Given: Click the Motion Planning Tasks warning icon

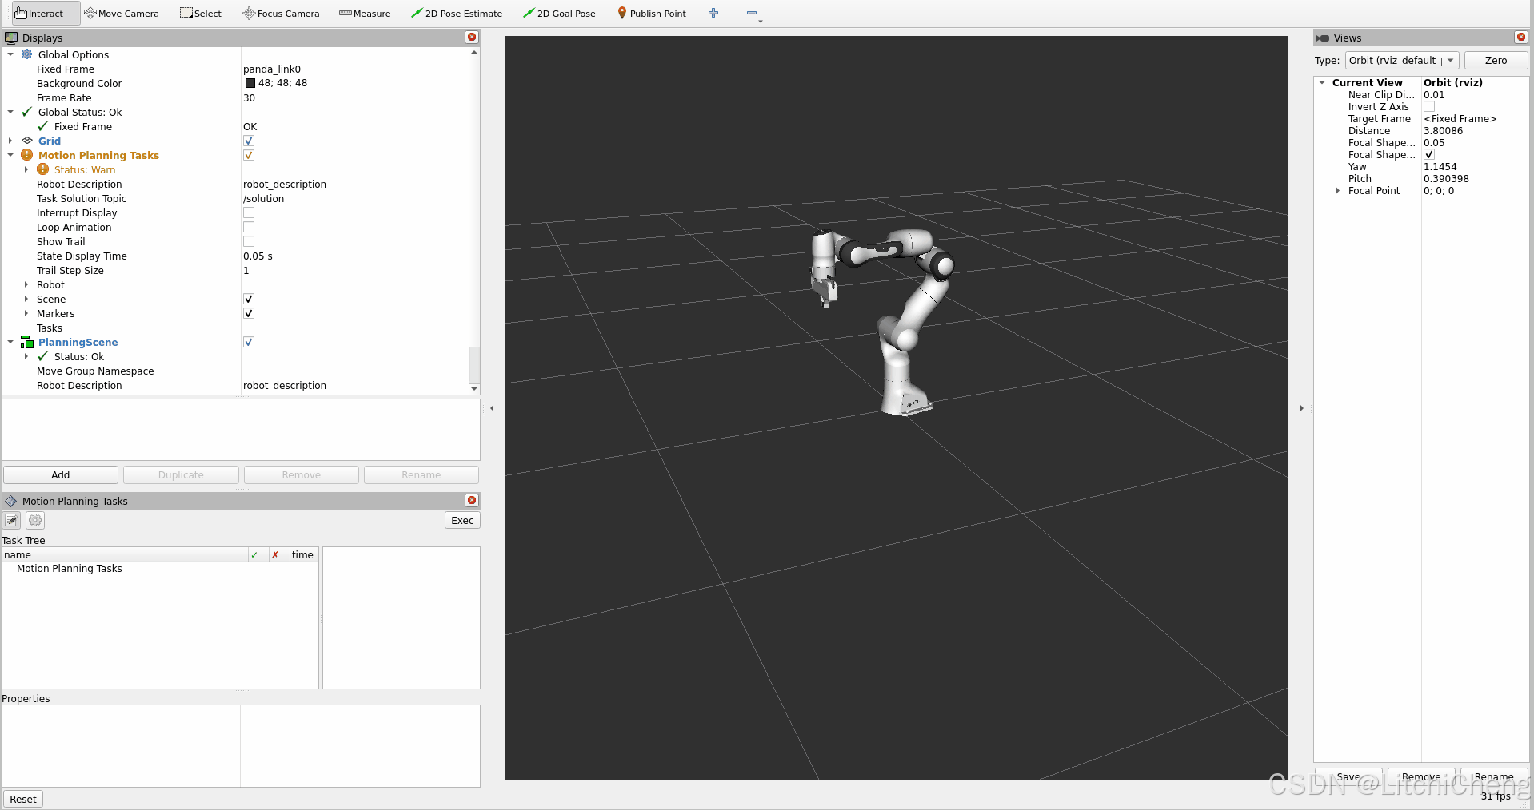Looking at the screenshot, I should tap(26, 155).
